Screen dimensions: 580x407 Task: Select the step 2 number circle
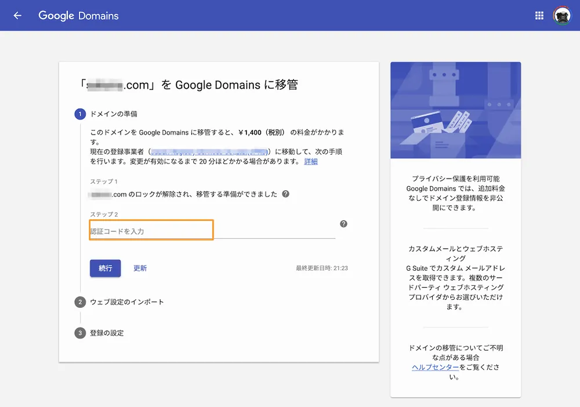(80, 302)
